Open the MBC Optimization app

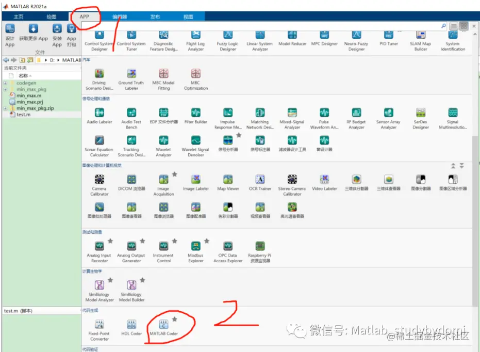coord(195,79)
